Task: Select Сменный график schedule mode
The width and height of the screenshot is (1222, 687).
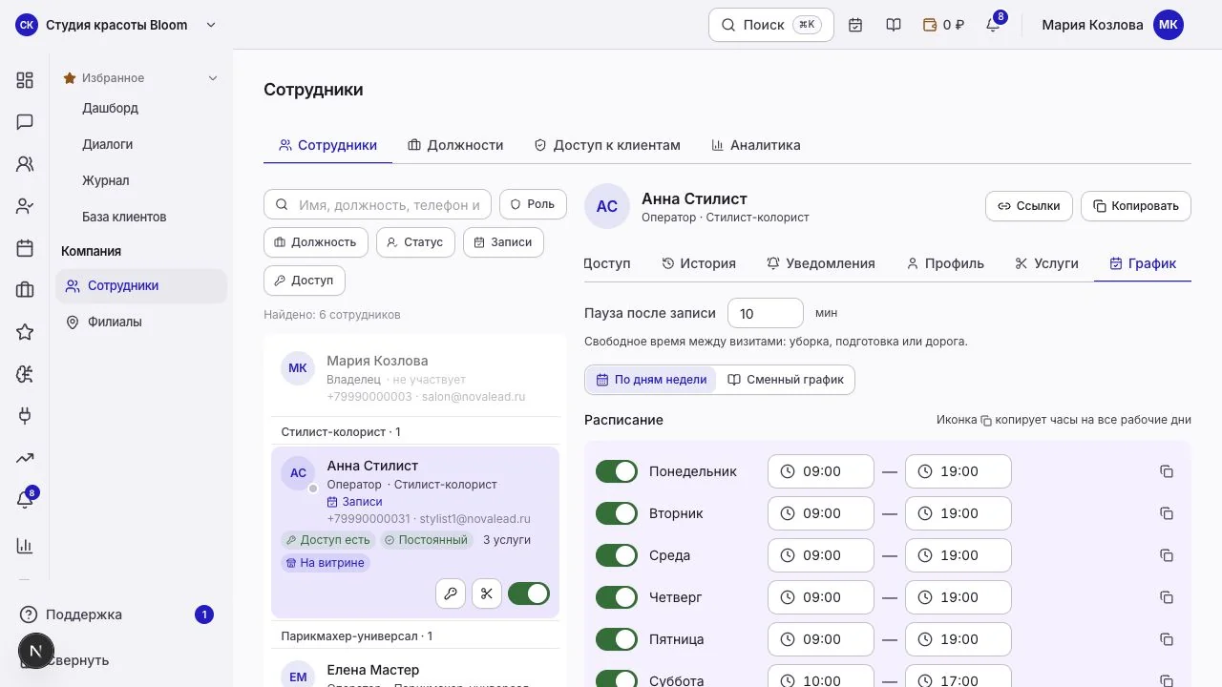Action: click(x=786, y=380)
